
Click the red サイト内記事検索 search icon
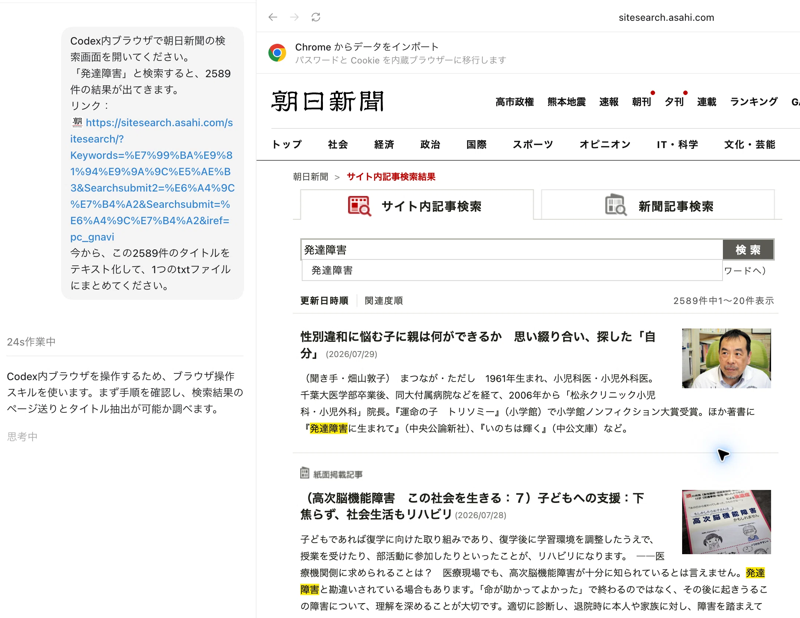(359, 206)
